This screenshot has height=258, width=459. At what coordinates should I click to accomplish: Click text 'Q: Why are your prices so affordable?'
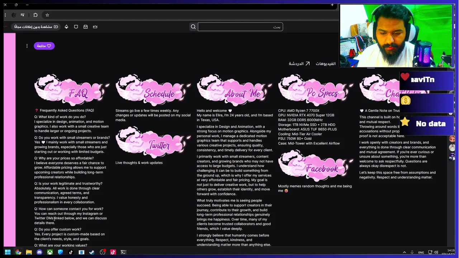pyautogui.click(x=64, y=158)
